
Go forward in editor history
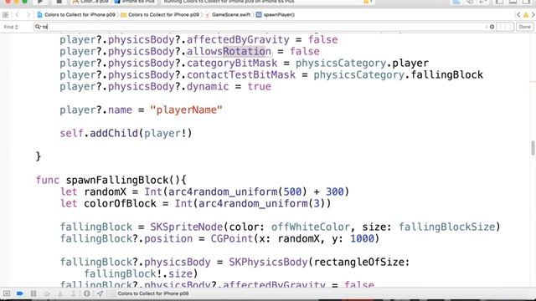tap(28, 15)
